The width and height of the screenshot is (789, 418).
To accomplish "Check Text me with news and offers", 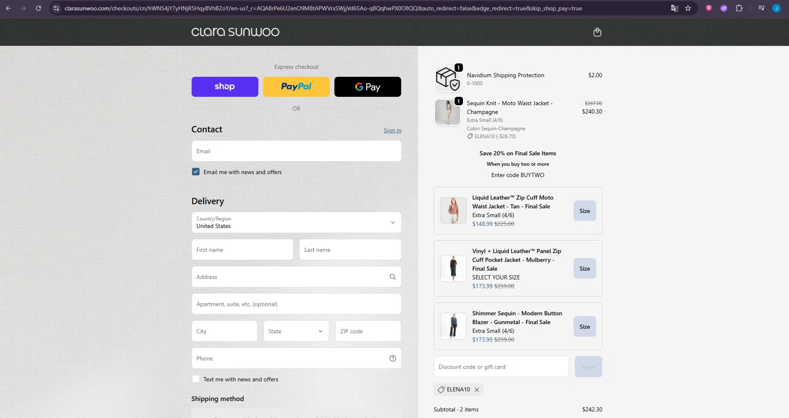I will [x=196, y=379].
